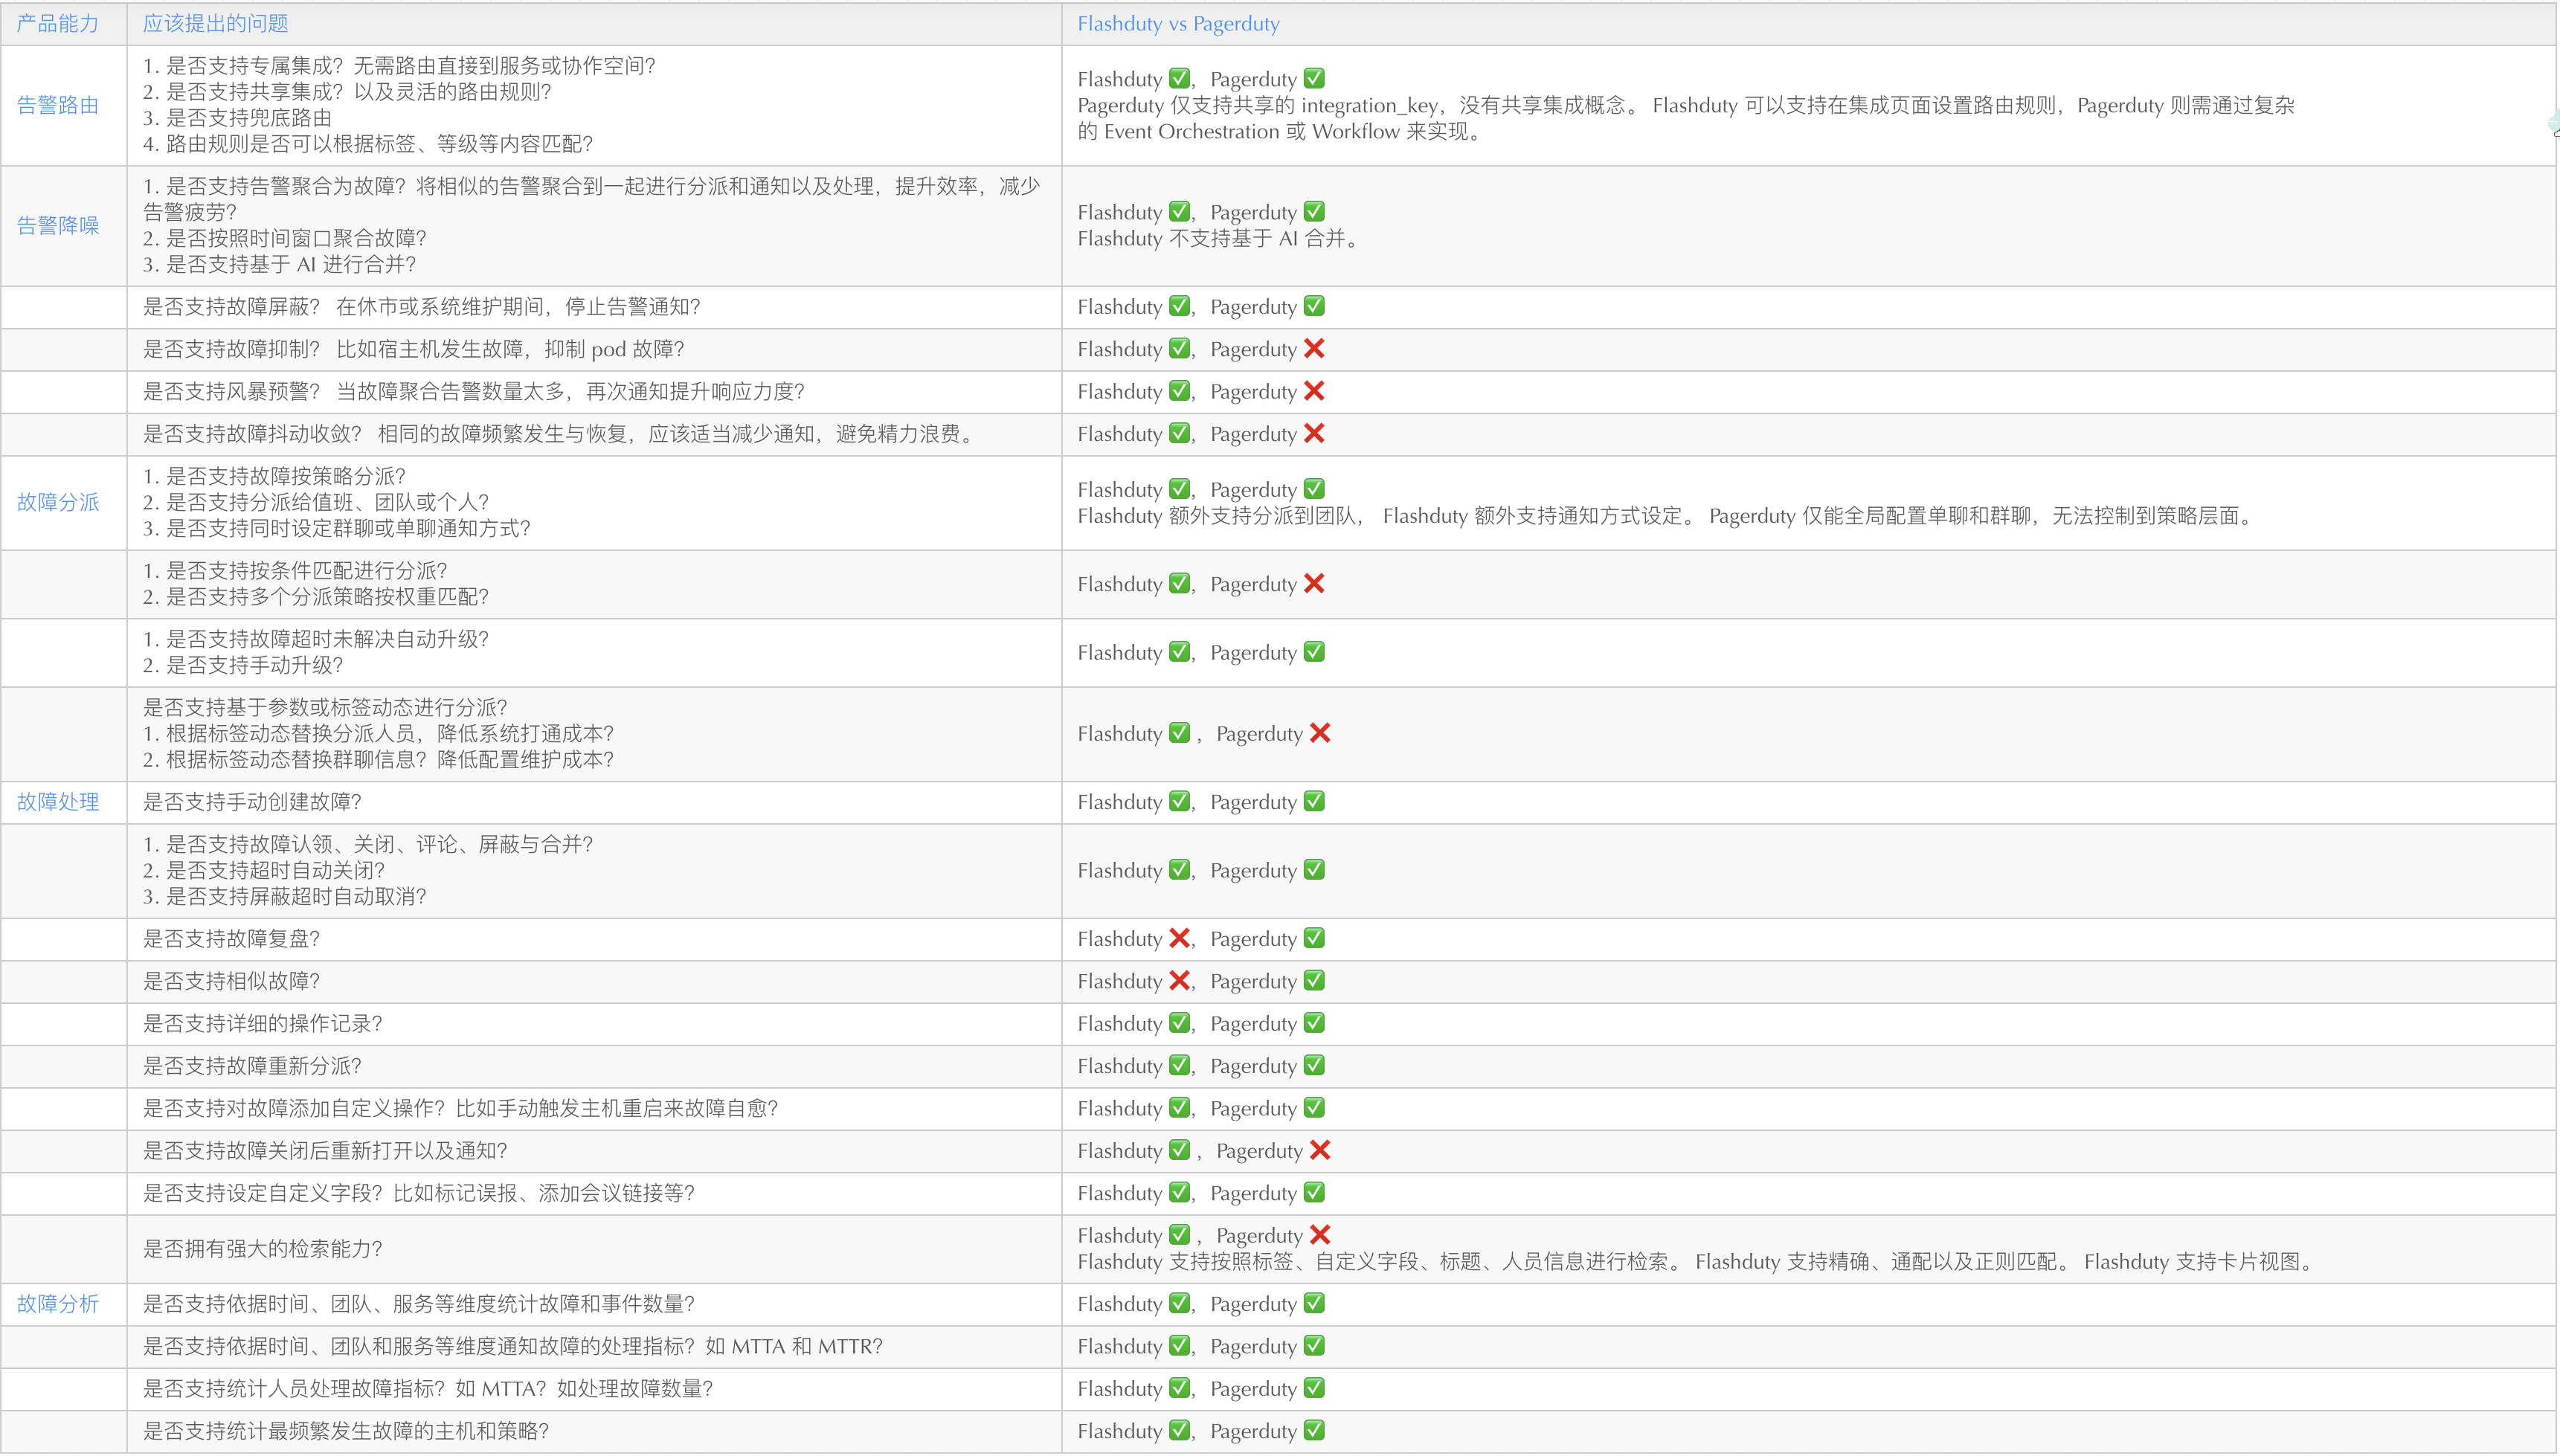Click Flashduty green check in 告警降噪 row
This screenshot has height=1456, width=2560.
point(1180,211)
